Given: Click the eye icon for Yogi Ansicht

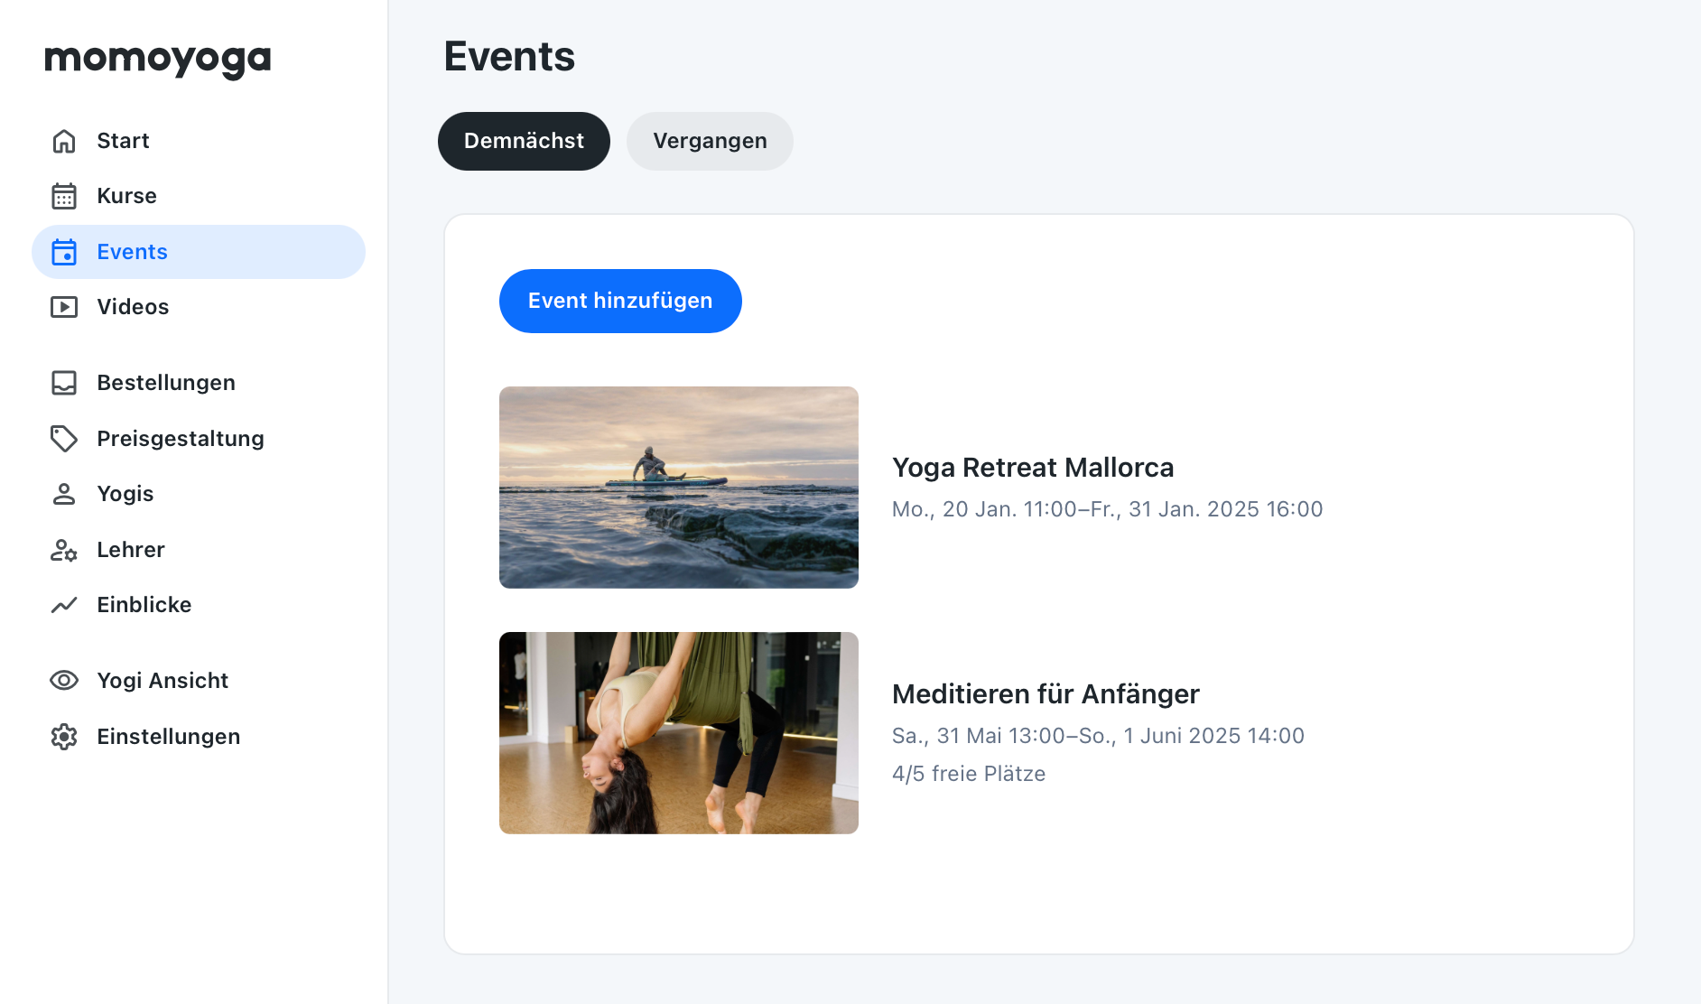Looking at the screenshot, I should [64, 681].
